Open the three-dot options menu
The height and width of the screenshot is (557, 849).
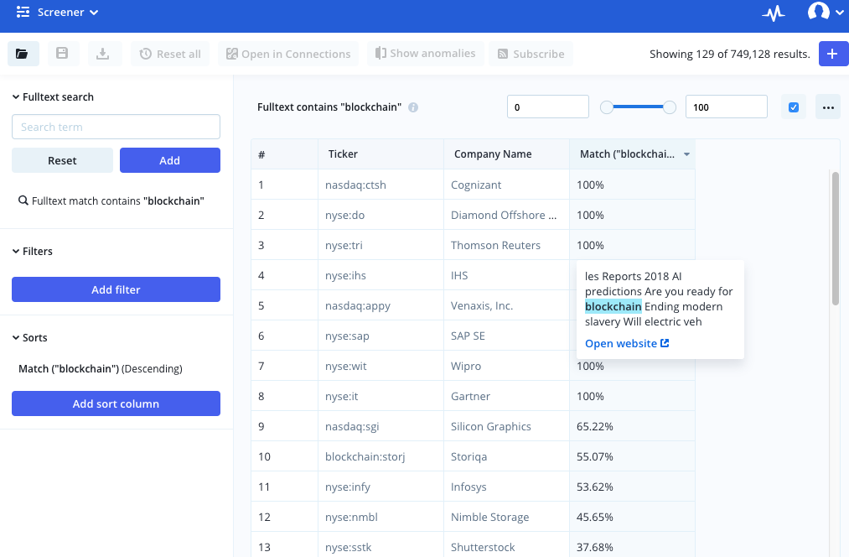click(827, 107)
